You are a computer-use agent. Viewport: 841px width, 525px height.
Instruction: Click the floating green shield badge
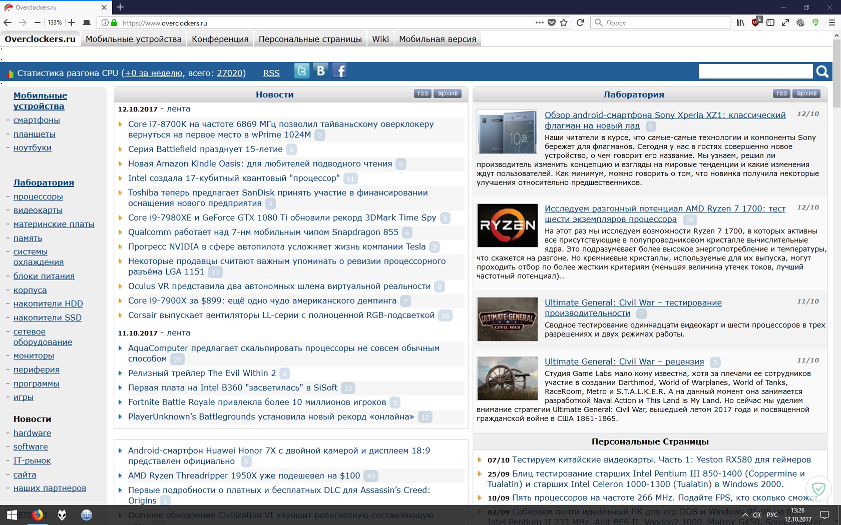click(x=818, y=488)
